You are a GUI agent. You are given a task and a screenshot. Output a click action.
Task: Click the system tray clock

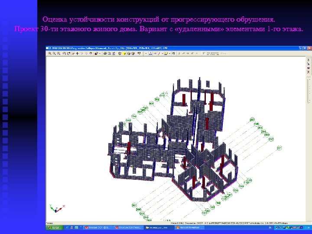click(x=308, y=227)
